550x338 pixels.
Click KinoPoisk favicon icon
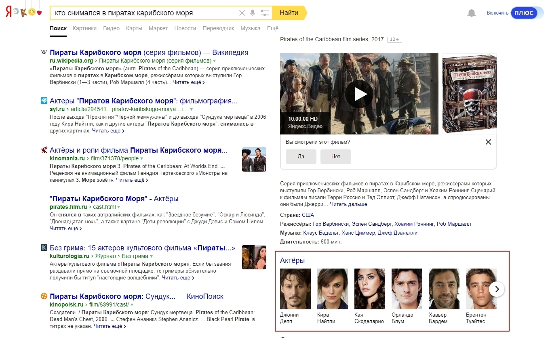coord(44,296)
